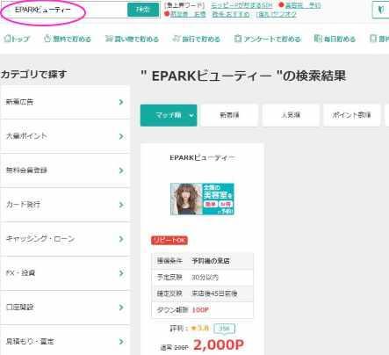Open the 毎日貯める navigation item
The height and width of the screenshot is (355, 389).
coord(335,39)
